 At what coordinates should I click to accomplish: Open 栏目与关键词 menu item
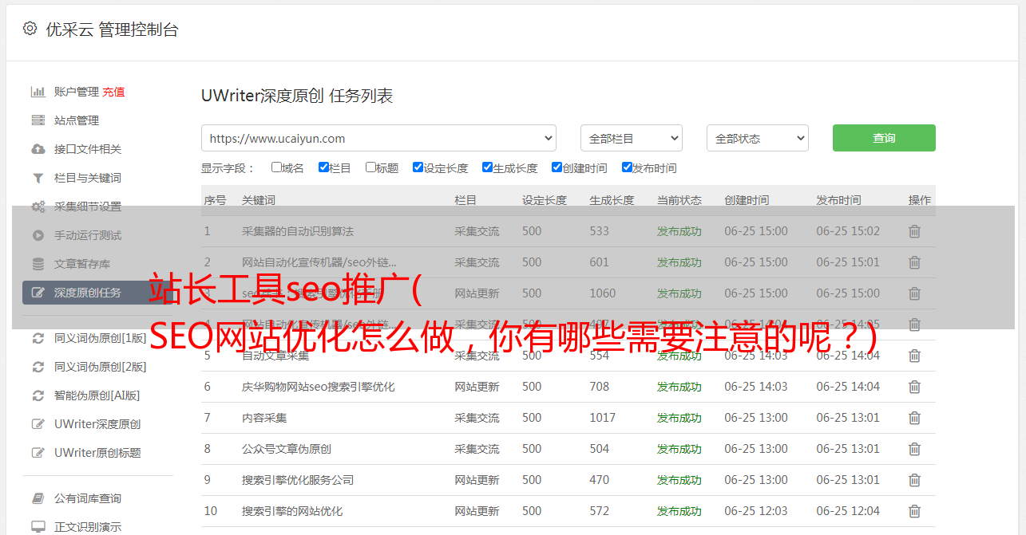click(88, 178)
